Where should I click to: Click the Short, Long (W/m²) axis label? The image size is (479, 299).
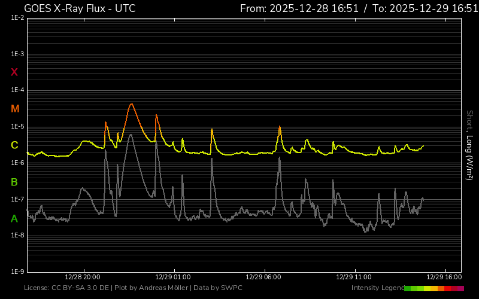click(470, 145)
